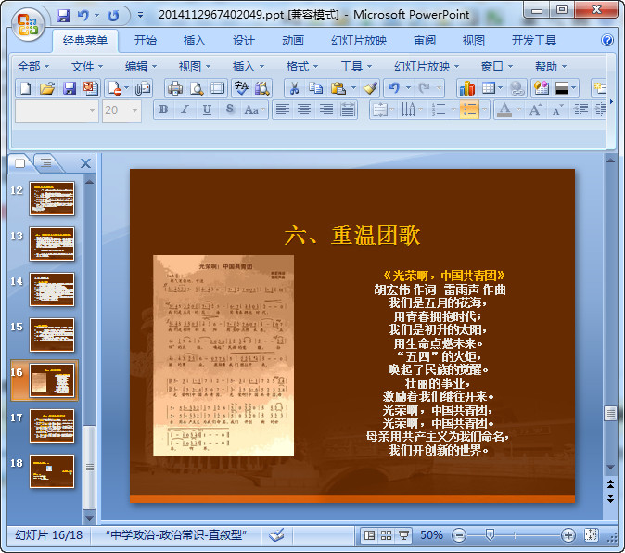Click the slide title 六、重温团歌

point(352,235)
